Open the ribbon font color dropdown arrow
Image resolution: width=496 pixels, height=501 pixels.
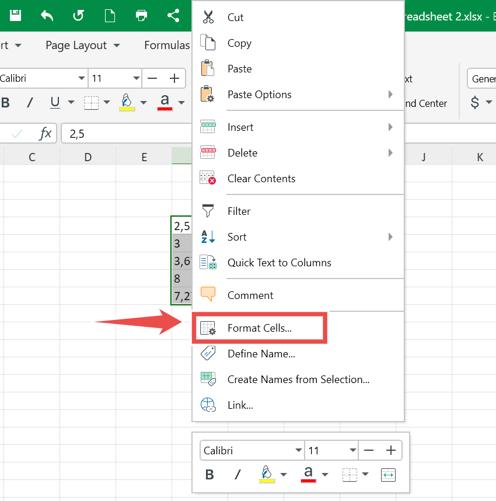pos(181,103)
